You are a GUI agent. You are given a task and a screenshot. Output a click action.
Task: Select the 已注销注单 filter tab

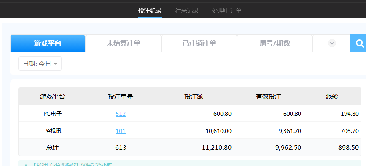pos(199,43)
